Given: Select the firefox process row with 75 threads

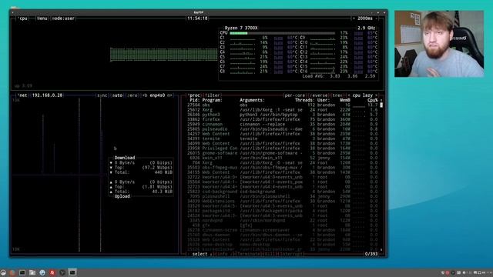Looking at the screenshot, I should pyautogui.click(x=283, y=120).
